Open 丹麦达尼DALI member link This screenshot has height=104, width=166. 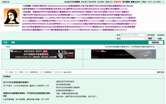126,15
